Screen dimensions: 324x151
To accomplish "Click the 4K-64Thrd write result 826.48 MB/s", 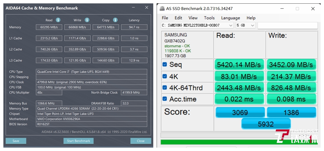I will pos(291,88).
